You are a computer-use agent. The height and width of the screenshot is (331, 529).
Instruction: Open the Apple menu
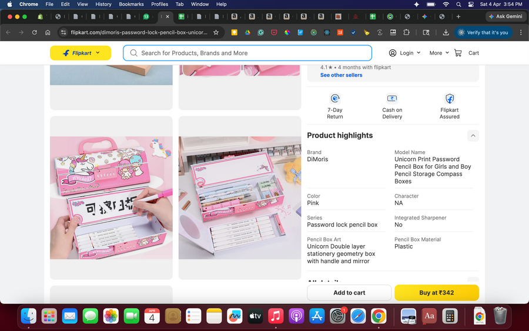pyautogui.click(x=9, y=4)
